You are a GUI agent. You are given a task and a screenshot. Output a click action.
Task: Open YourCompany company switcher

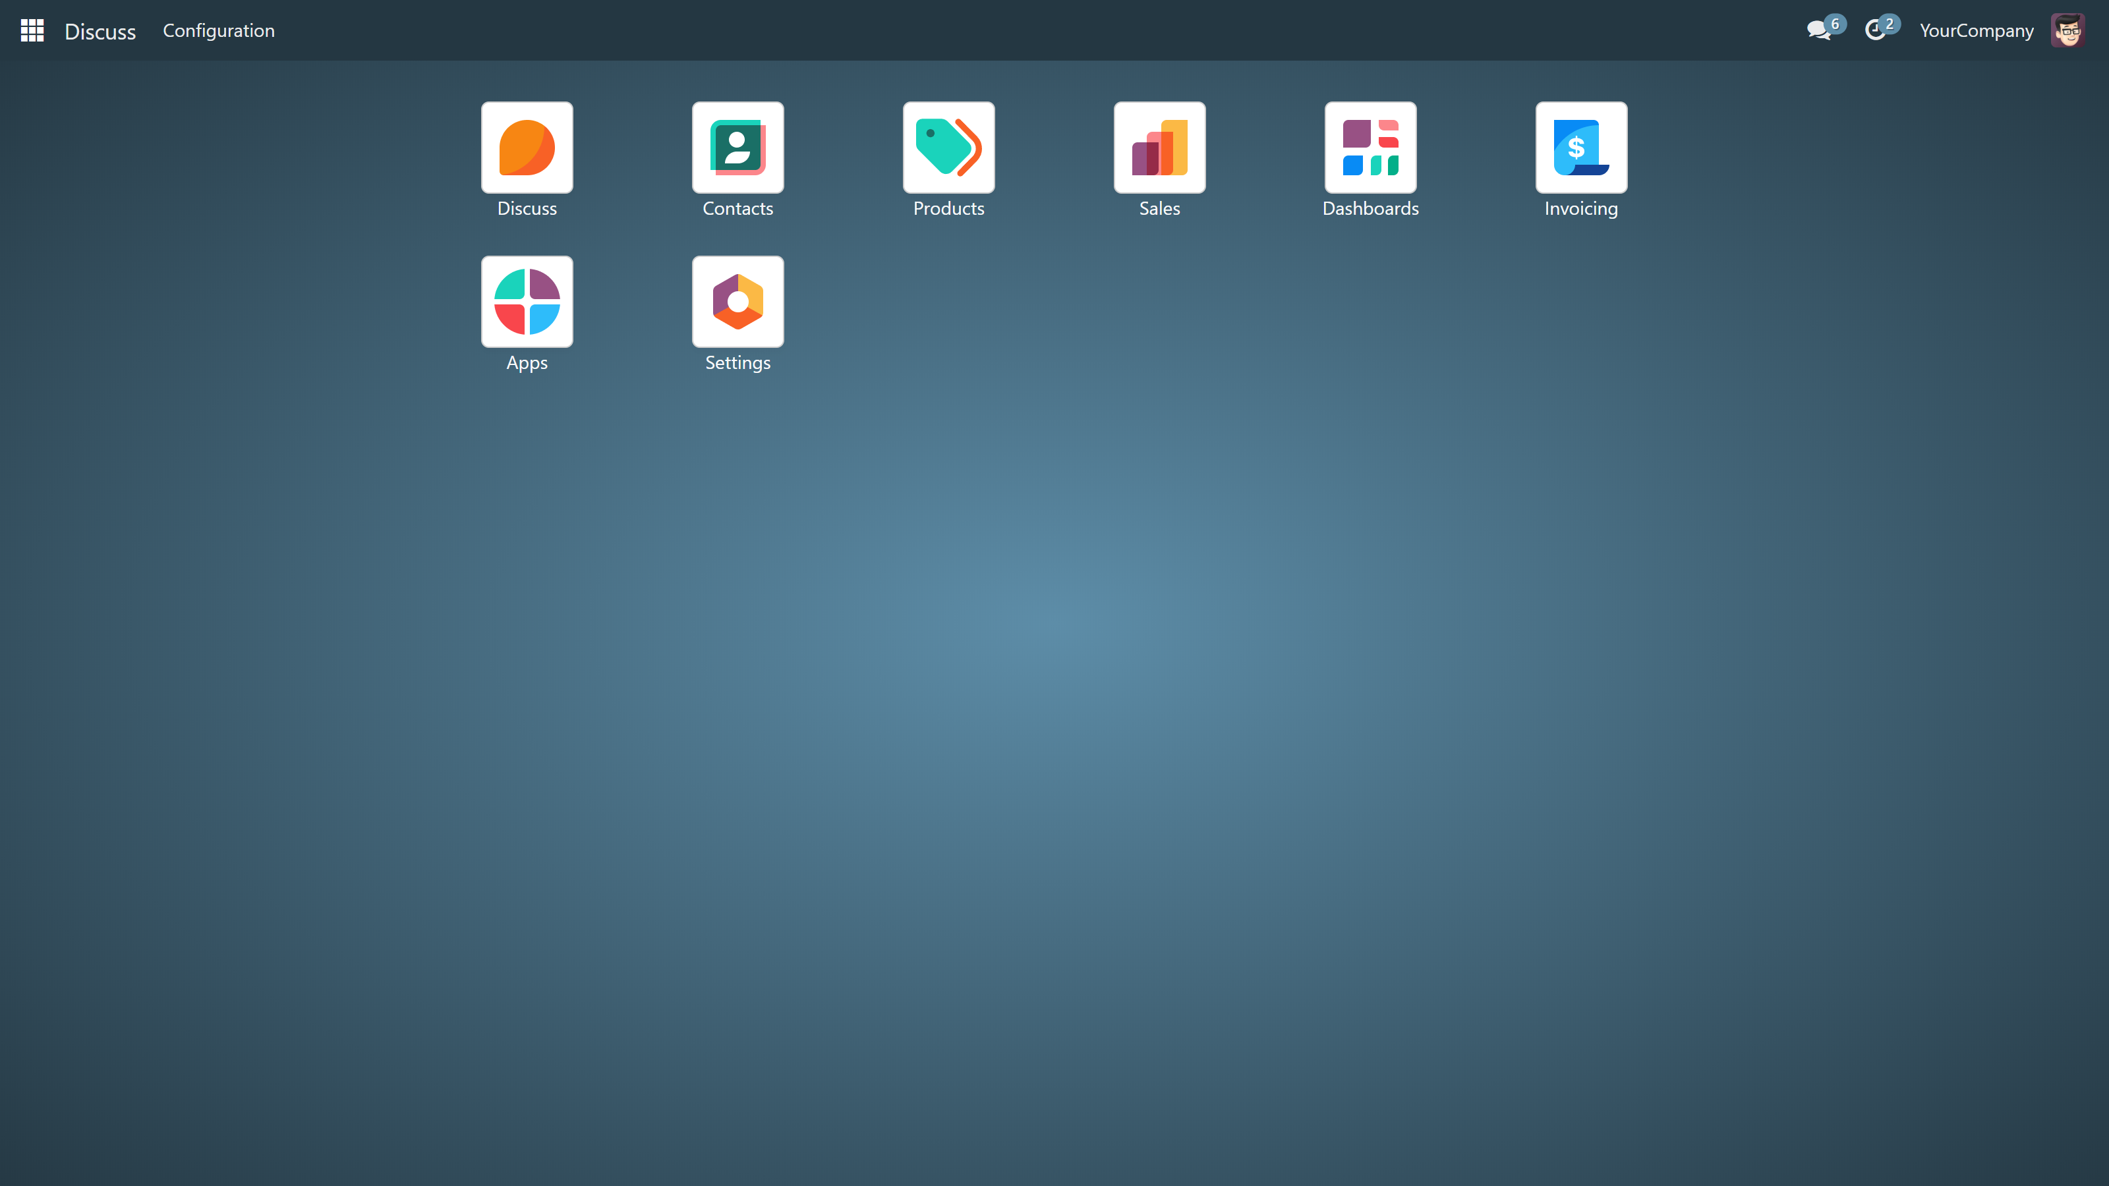pyautogui.click(x=1976, y=30)
